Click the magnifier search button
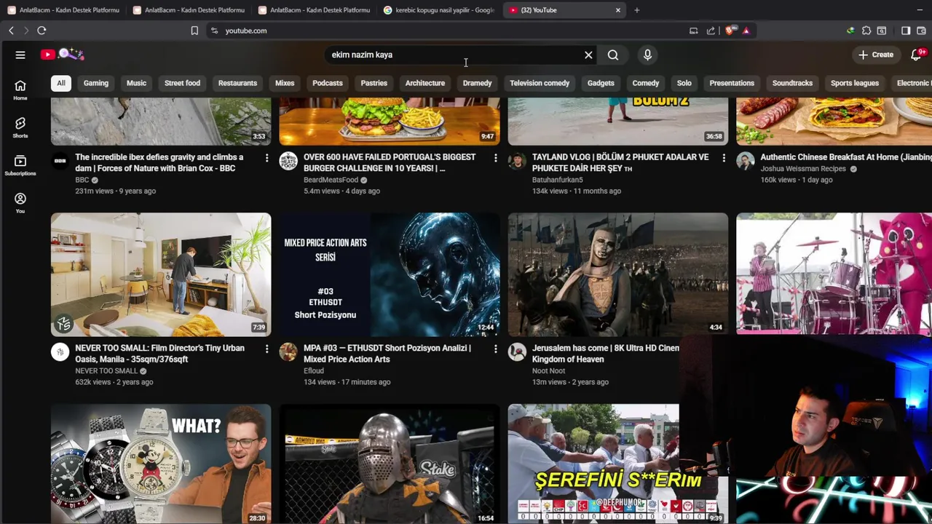 click(x=613, y=55)
